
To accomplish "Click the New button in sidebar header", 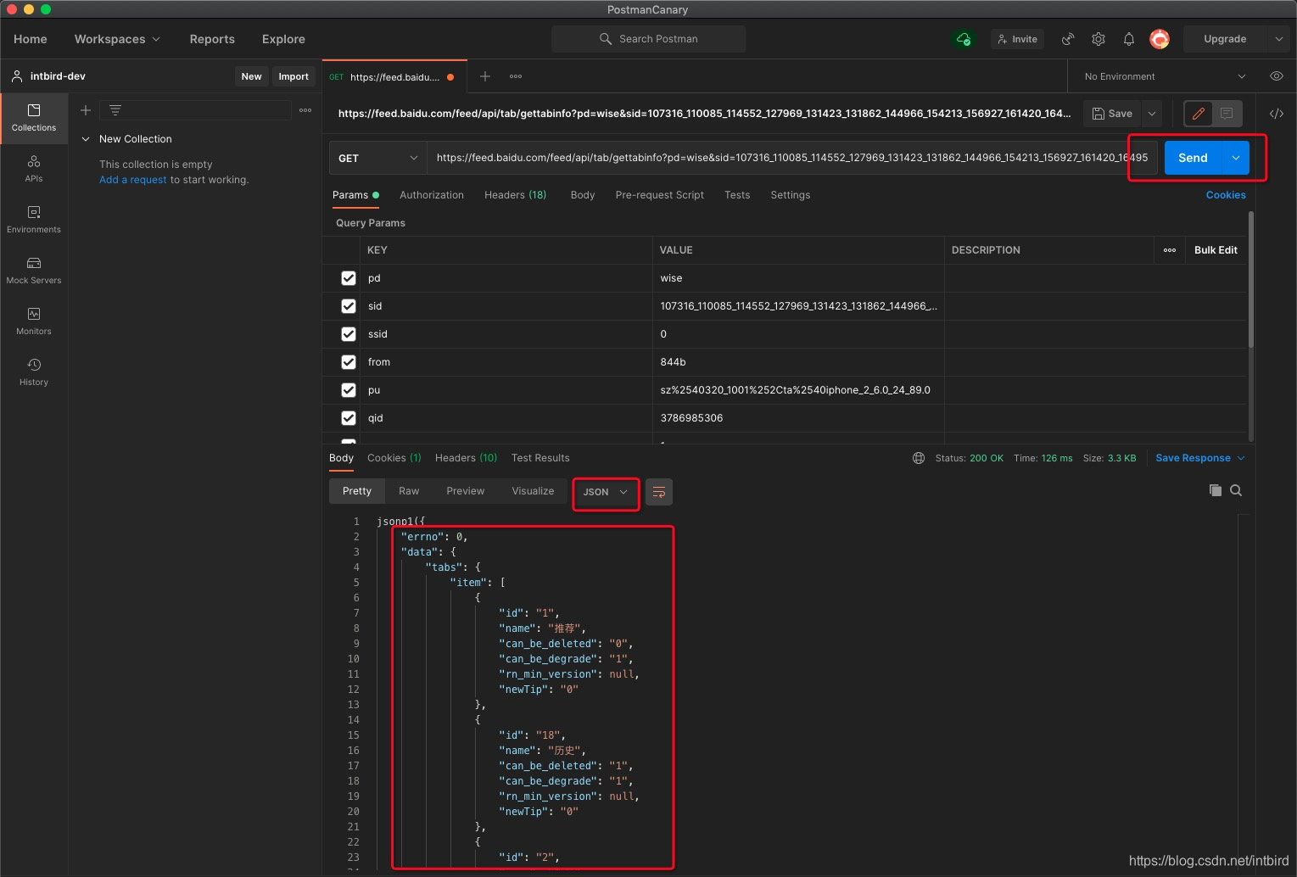I will (x=251, y=76).
